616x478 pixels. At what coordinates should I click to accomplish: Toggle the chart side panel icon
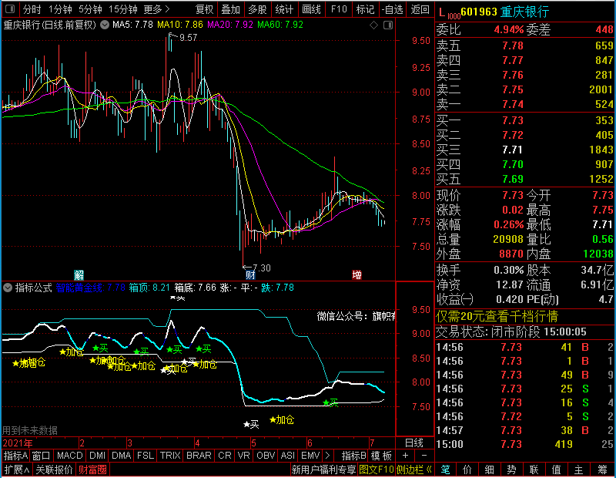pyautogui.click(x=388, y=25)
